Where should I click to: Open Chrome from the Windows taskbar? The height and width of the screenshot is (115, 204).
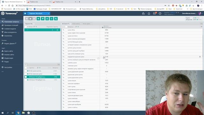[x=18, y=113]
